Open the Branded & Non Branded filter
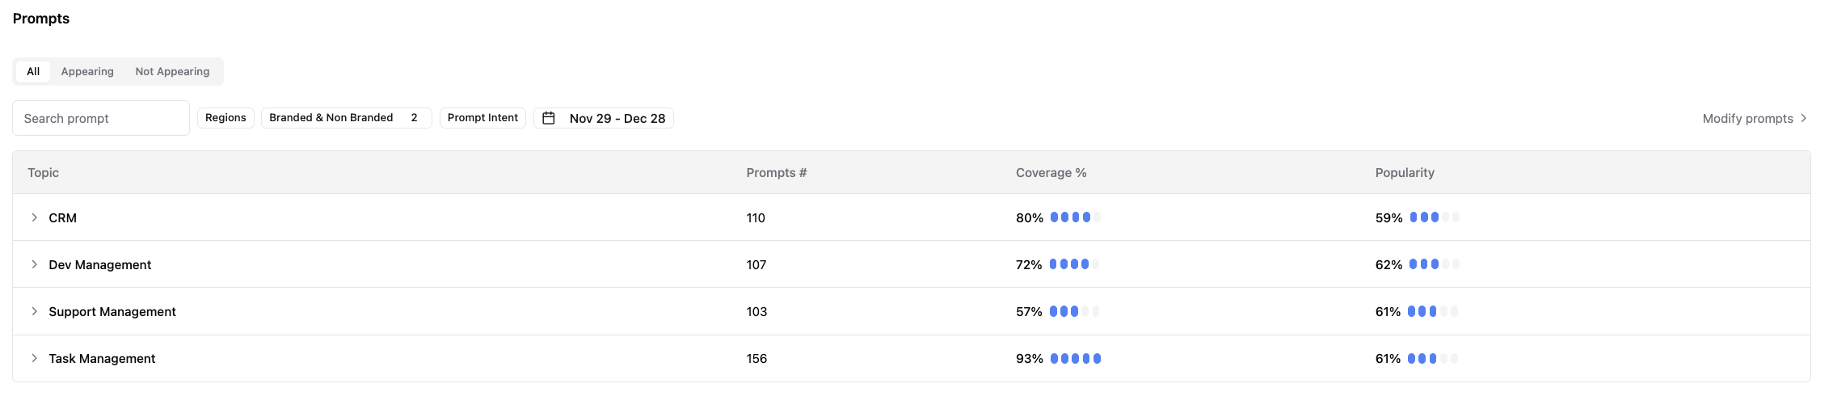Viewport: 1833px width, 409px height. pos(346,118)
